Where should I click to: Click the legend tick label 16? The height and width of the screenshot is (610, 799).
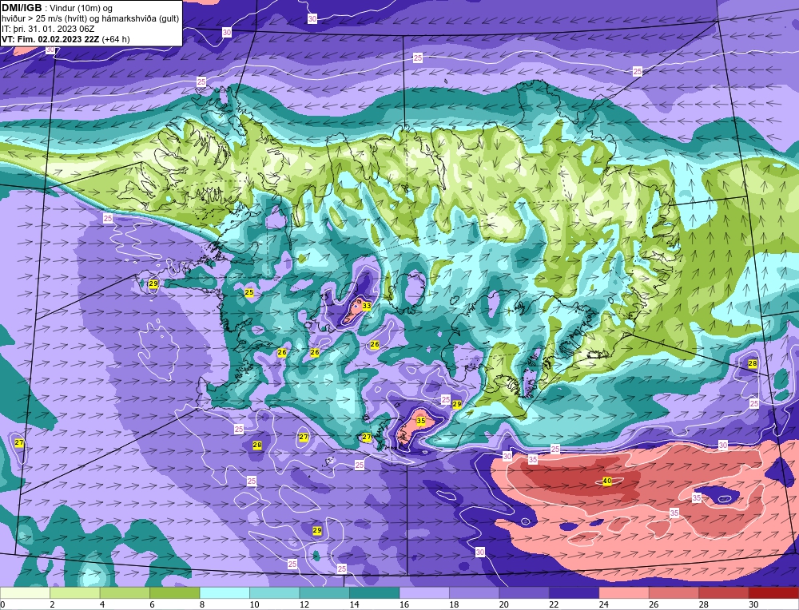click(x=404, y=604)
